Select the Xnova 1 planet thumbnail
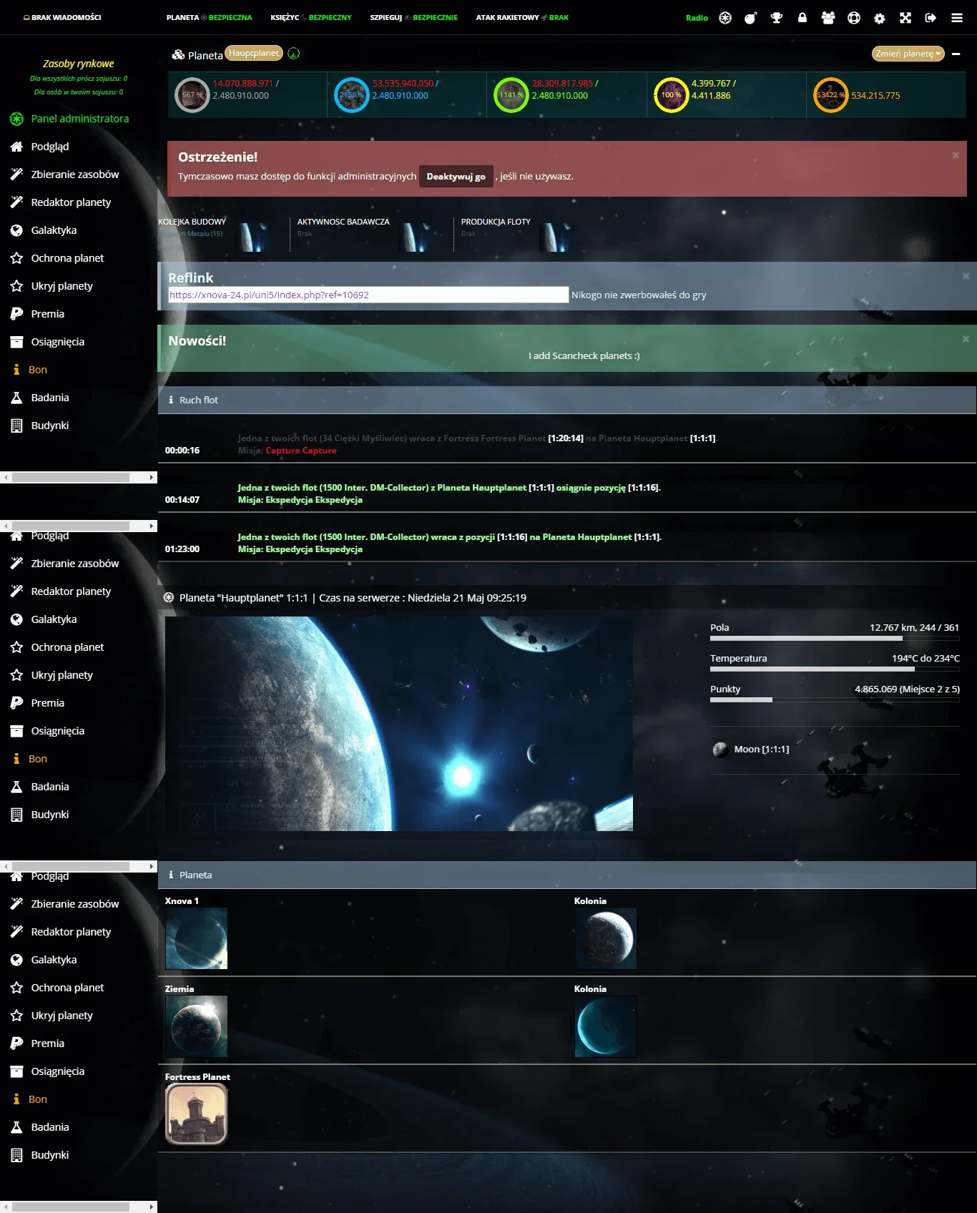 [196, 938]
